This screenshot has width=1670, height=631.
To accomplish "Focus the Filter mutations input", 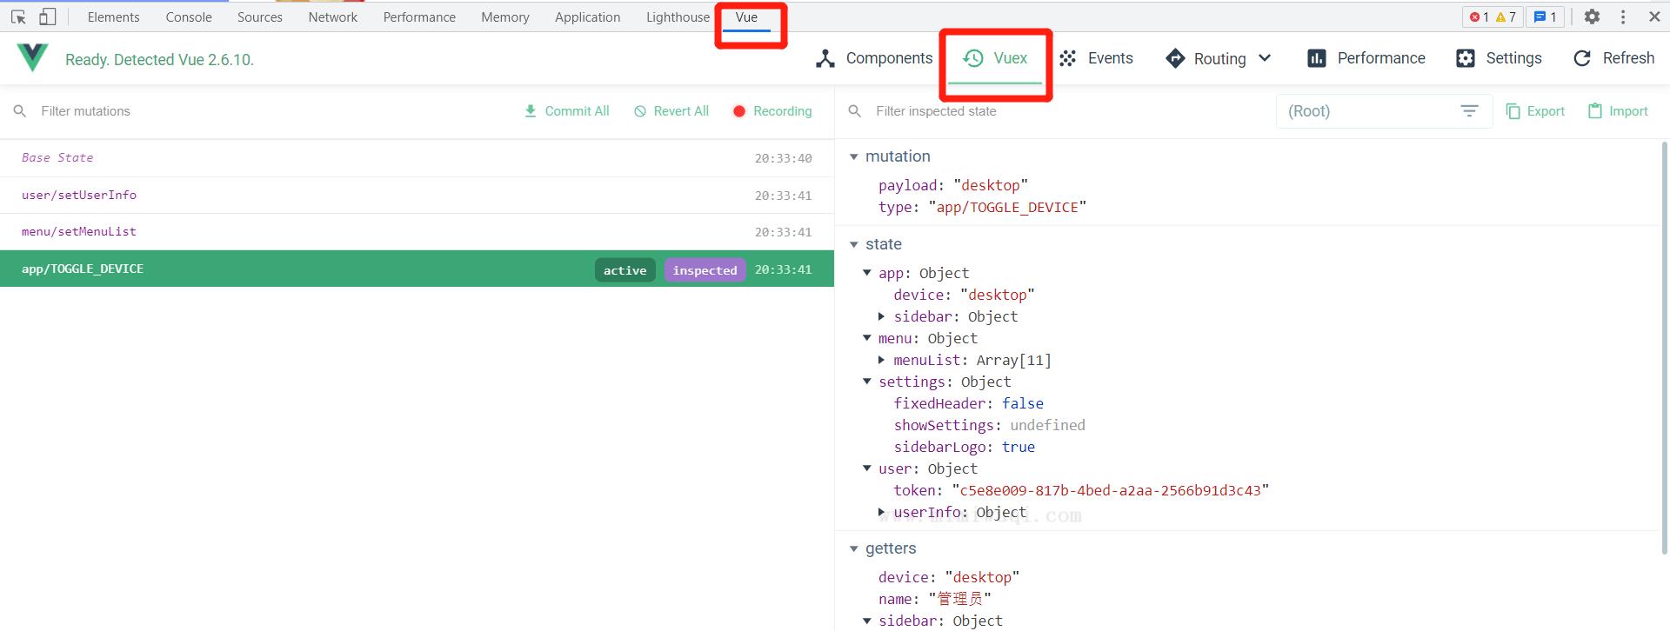I will click(x=261, y=111).
